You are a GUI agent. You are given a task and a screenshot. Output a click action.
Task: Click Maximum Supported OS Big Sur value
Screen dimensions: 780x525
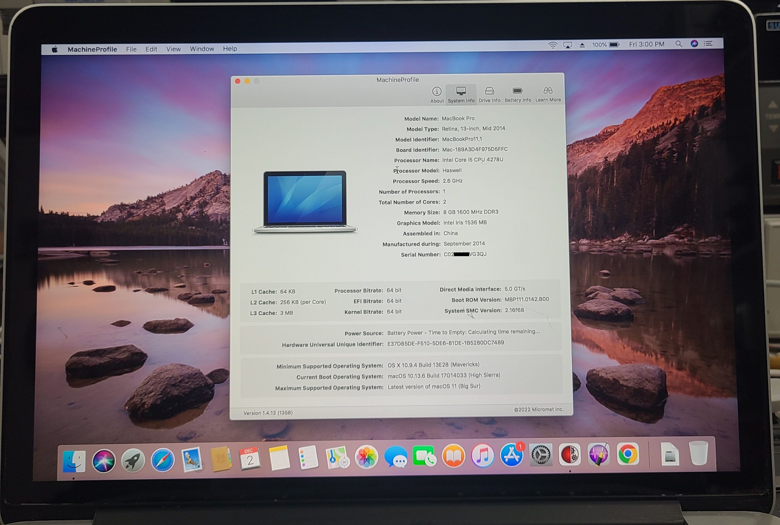434,386
